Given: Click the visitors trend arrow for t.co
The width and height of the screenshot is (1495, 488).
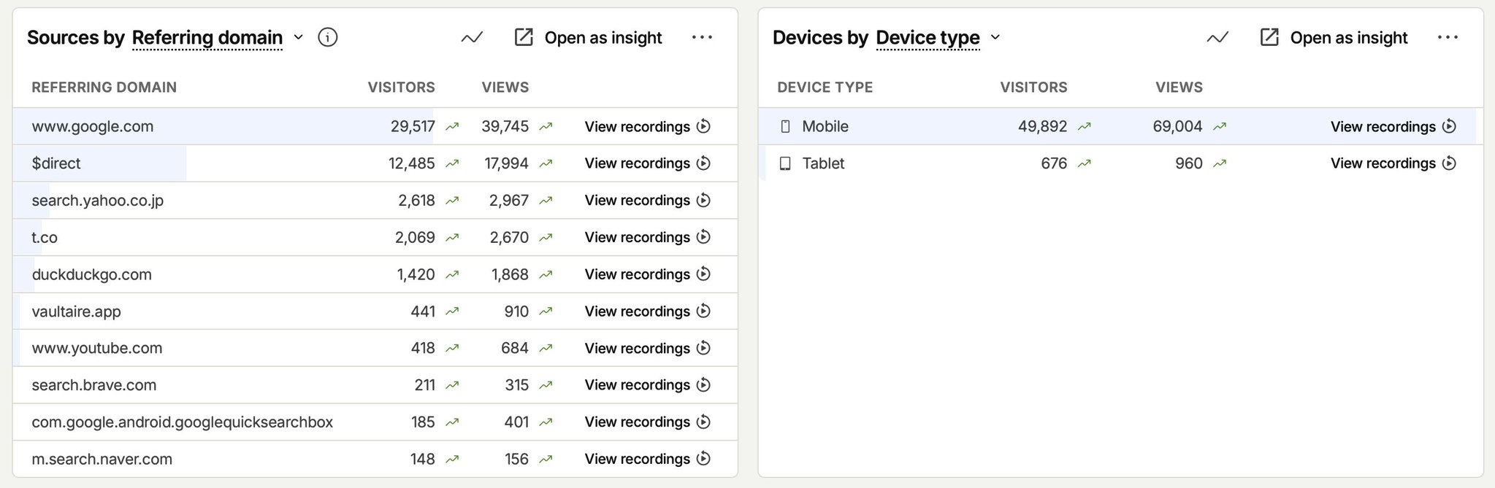Looking at the screenshot, I should [452, 237].
